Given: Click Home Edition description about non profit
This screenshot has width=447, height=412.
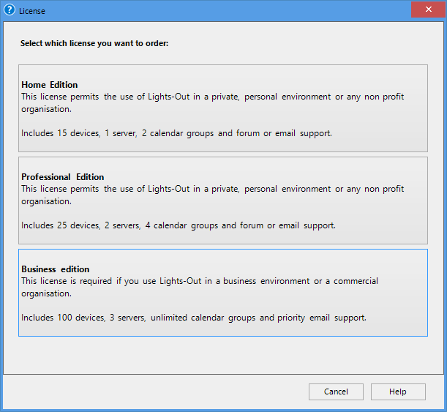Looking at the screenshot, I should click(213, 102).
